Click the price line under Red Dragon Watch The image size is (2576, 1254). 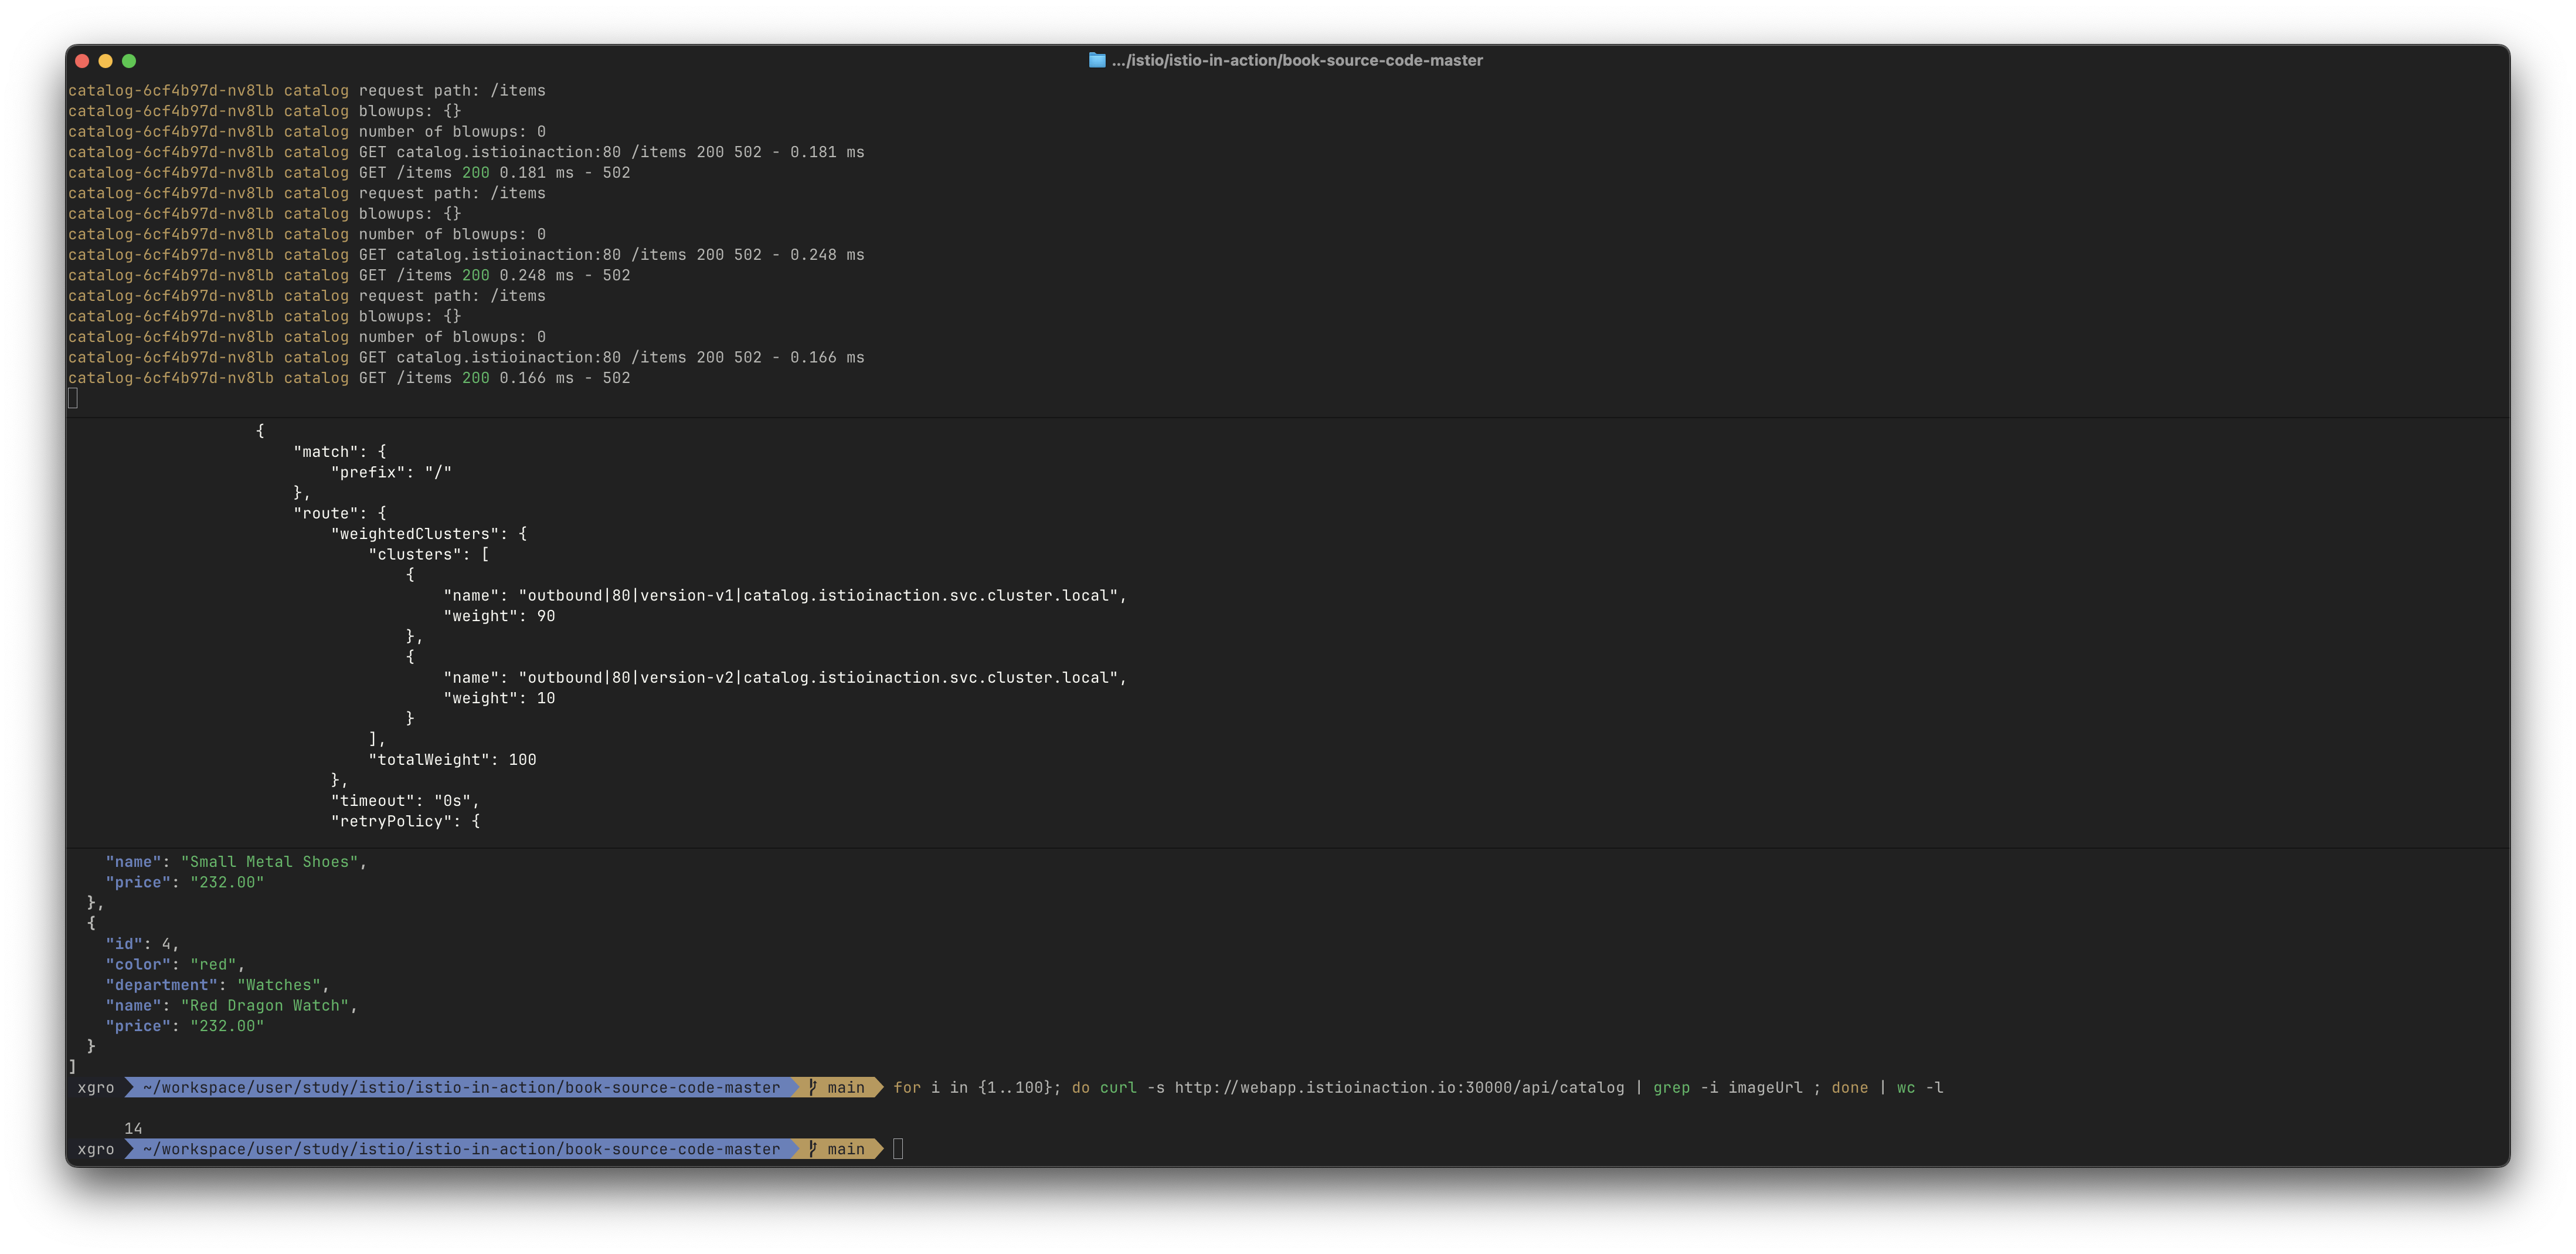pyautogui.click(x=185, y=1026)
